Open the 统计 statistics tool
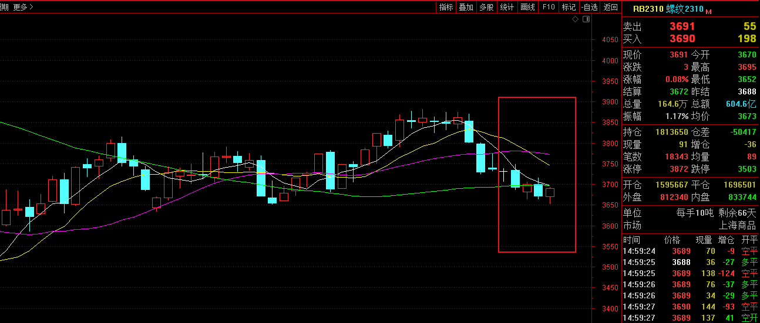 click(x=506, y=7)
